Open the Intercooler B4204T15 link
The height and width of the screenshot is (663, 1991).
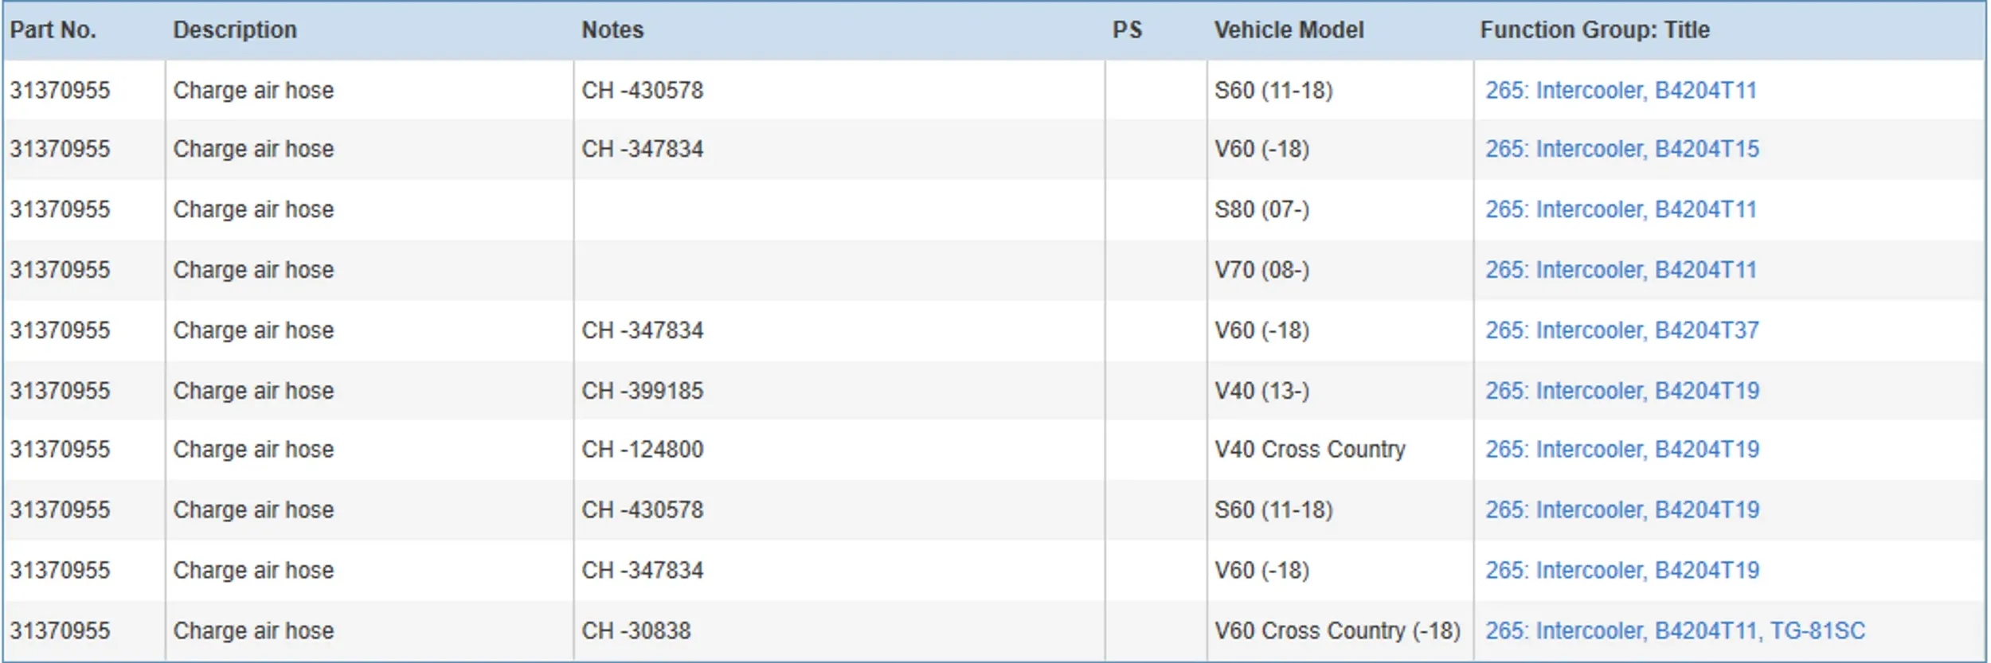pyautogui.click(x=1621, y=150)
